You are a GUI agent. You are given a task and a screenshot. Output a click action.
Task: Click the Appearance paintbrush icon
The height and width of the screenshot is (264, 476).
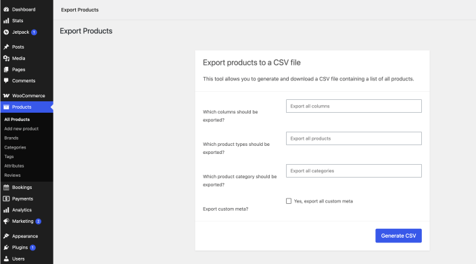6,236
